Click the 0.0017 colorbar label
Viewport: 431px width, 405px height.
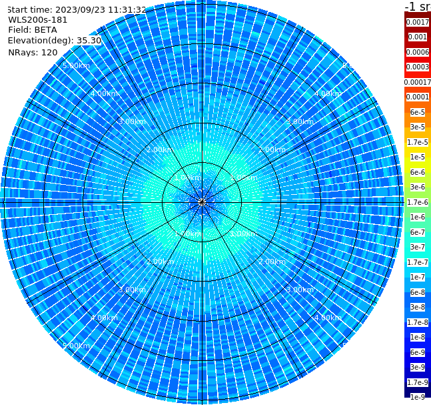[x=418, y=22]
